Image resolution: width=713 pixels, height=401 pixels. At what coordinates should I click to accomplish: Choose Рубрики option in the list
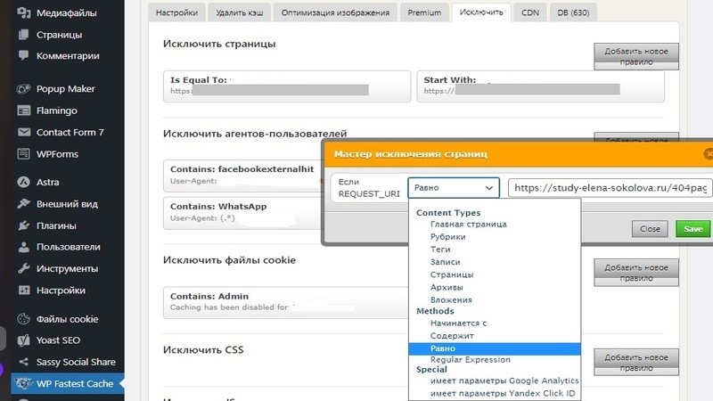448,237
